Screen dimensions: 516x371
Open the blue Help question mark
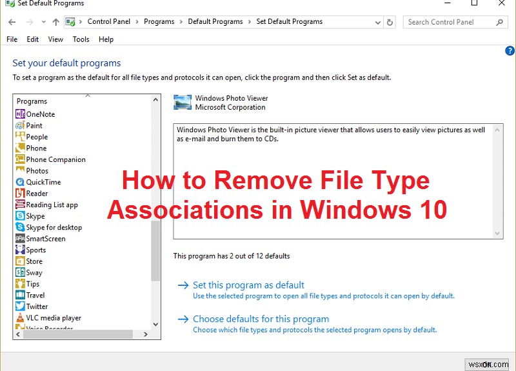(510, 51)
